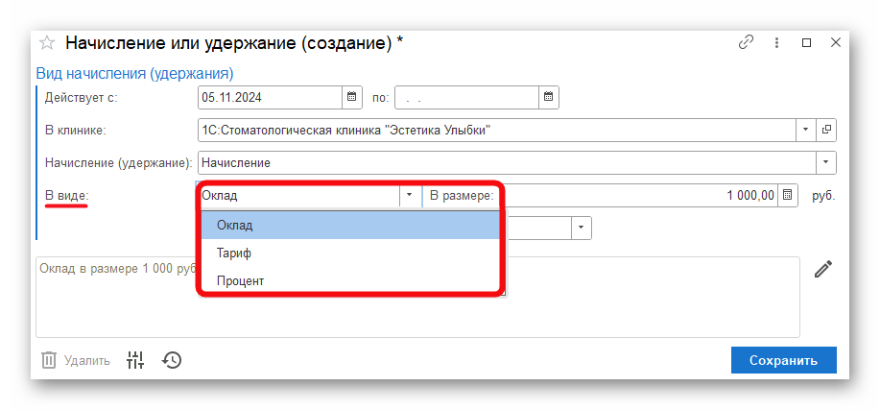The width and height of the screenshot is (880, 410).
Task: Open calendar for the 'по' end date
Action: (x=549, y=97)
